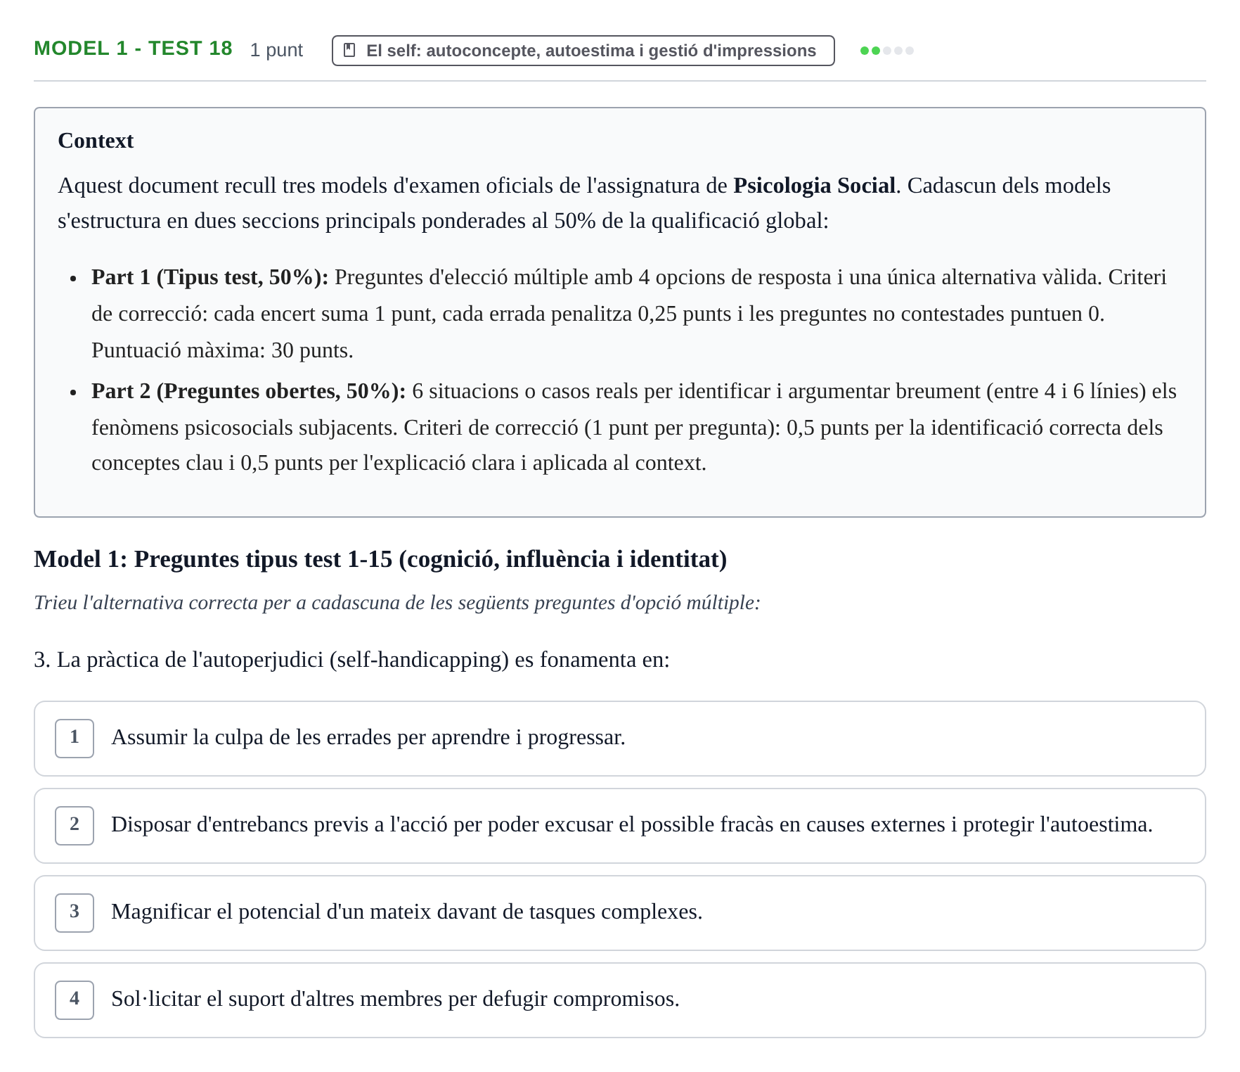
Task: Select answer option 4 'Sol·licitar el suport'
Action: [619, 1000]
